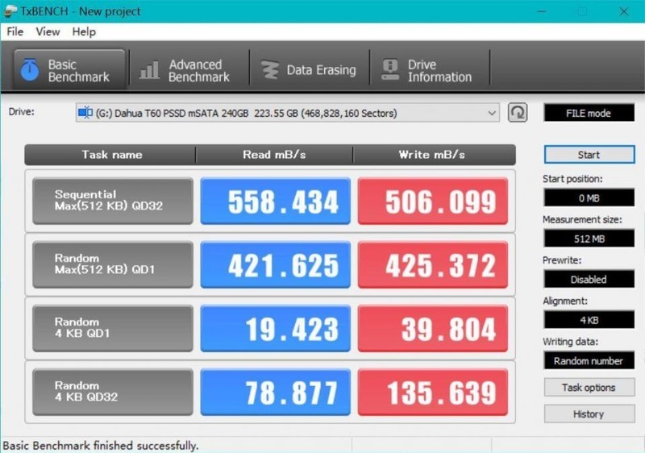Select the Random 4 KB QD1 task
645x453 pixels.
tap(113, 328)
